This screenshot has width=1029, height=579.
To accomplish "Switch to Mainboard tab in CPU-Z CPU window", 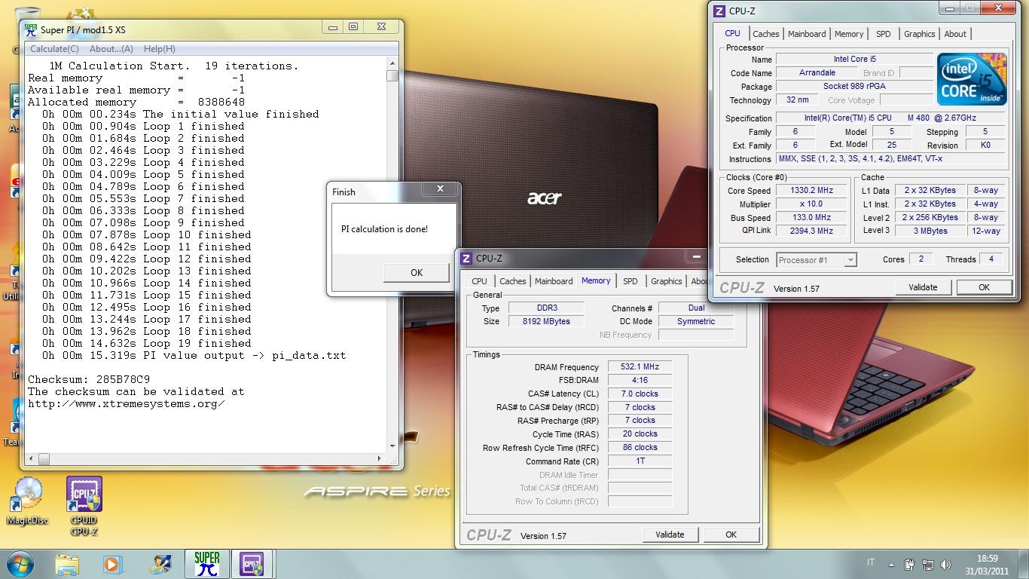I will [807, 34].
